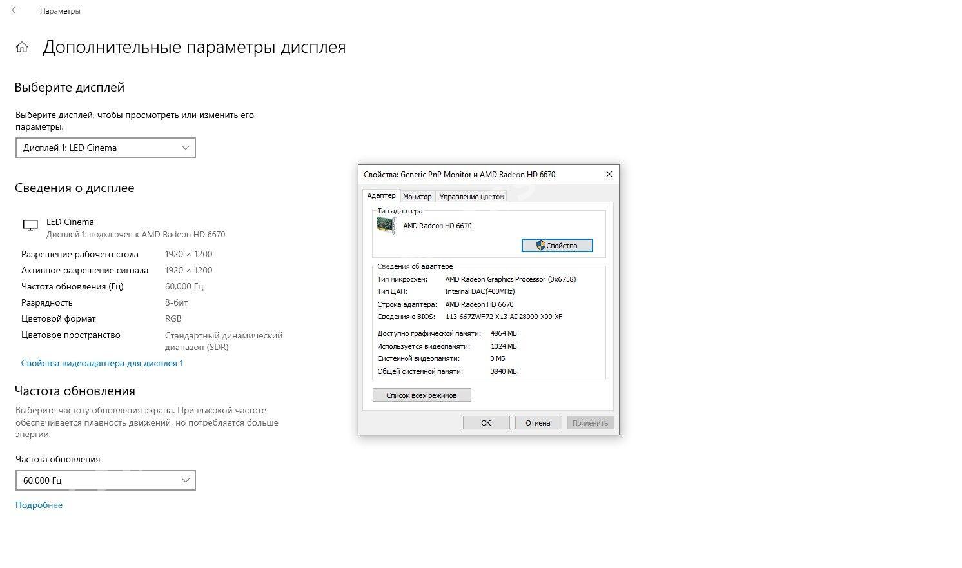Viewport: 962px width, 568px height.
Task: Click the Internal DAC(400MHz) value
Action: coord(480,291)
